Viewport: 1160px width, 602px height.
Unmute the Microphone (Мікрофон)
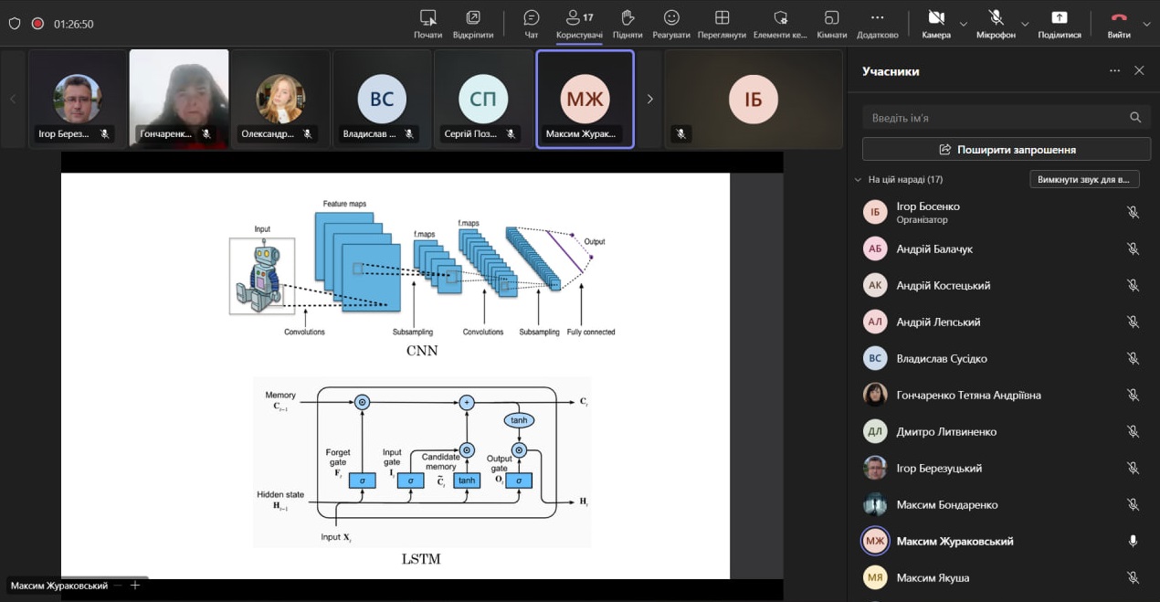[996, 18]
